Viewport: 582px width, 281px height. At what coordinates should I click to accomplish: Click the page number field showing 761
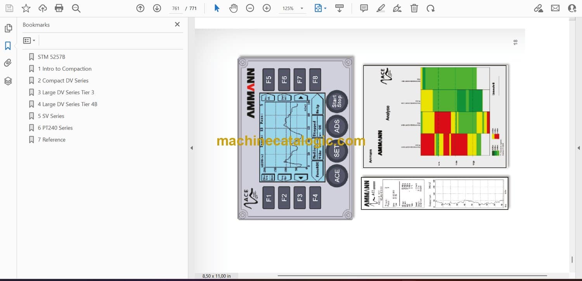176,8
